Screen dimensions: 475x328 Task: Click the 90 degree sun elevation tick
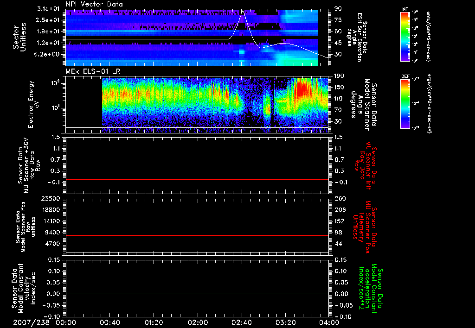pos(338,9)
